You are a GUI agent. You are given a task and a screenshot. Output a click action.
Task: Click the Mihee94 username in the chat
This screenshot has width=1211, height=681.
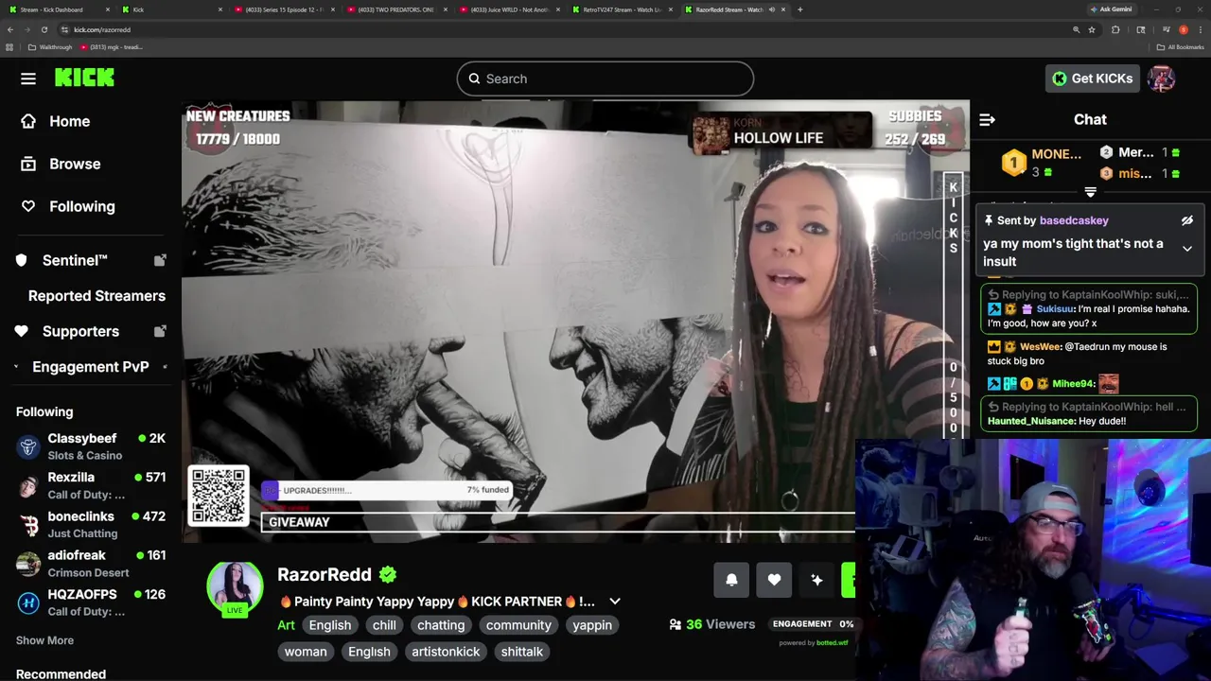[1072, 383]
